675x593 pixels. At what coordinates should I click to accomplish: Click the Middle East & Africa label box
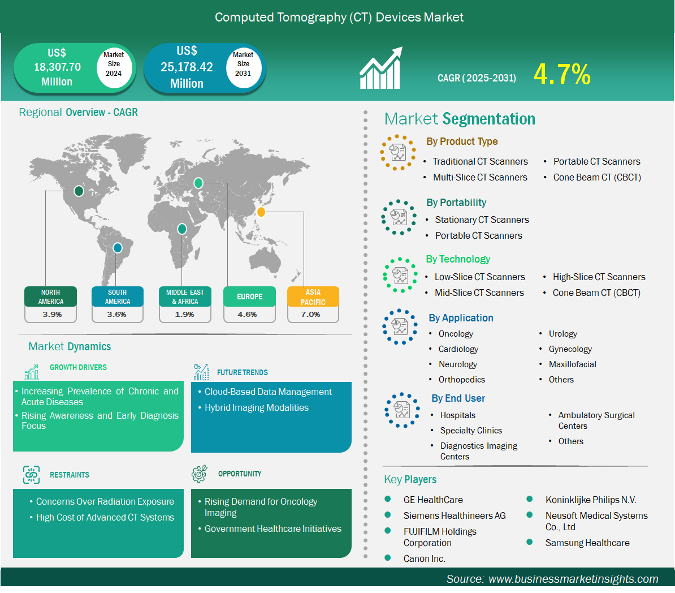coord(185,297)
